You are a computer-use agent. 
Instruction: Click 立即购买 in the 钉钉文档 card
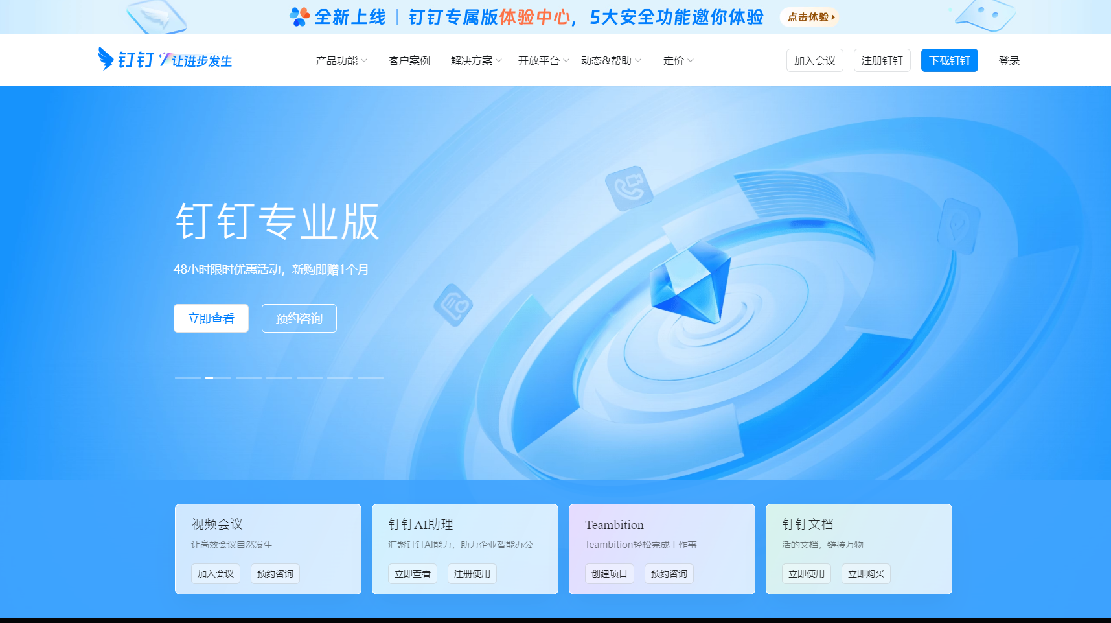tap(866, 574)
